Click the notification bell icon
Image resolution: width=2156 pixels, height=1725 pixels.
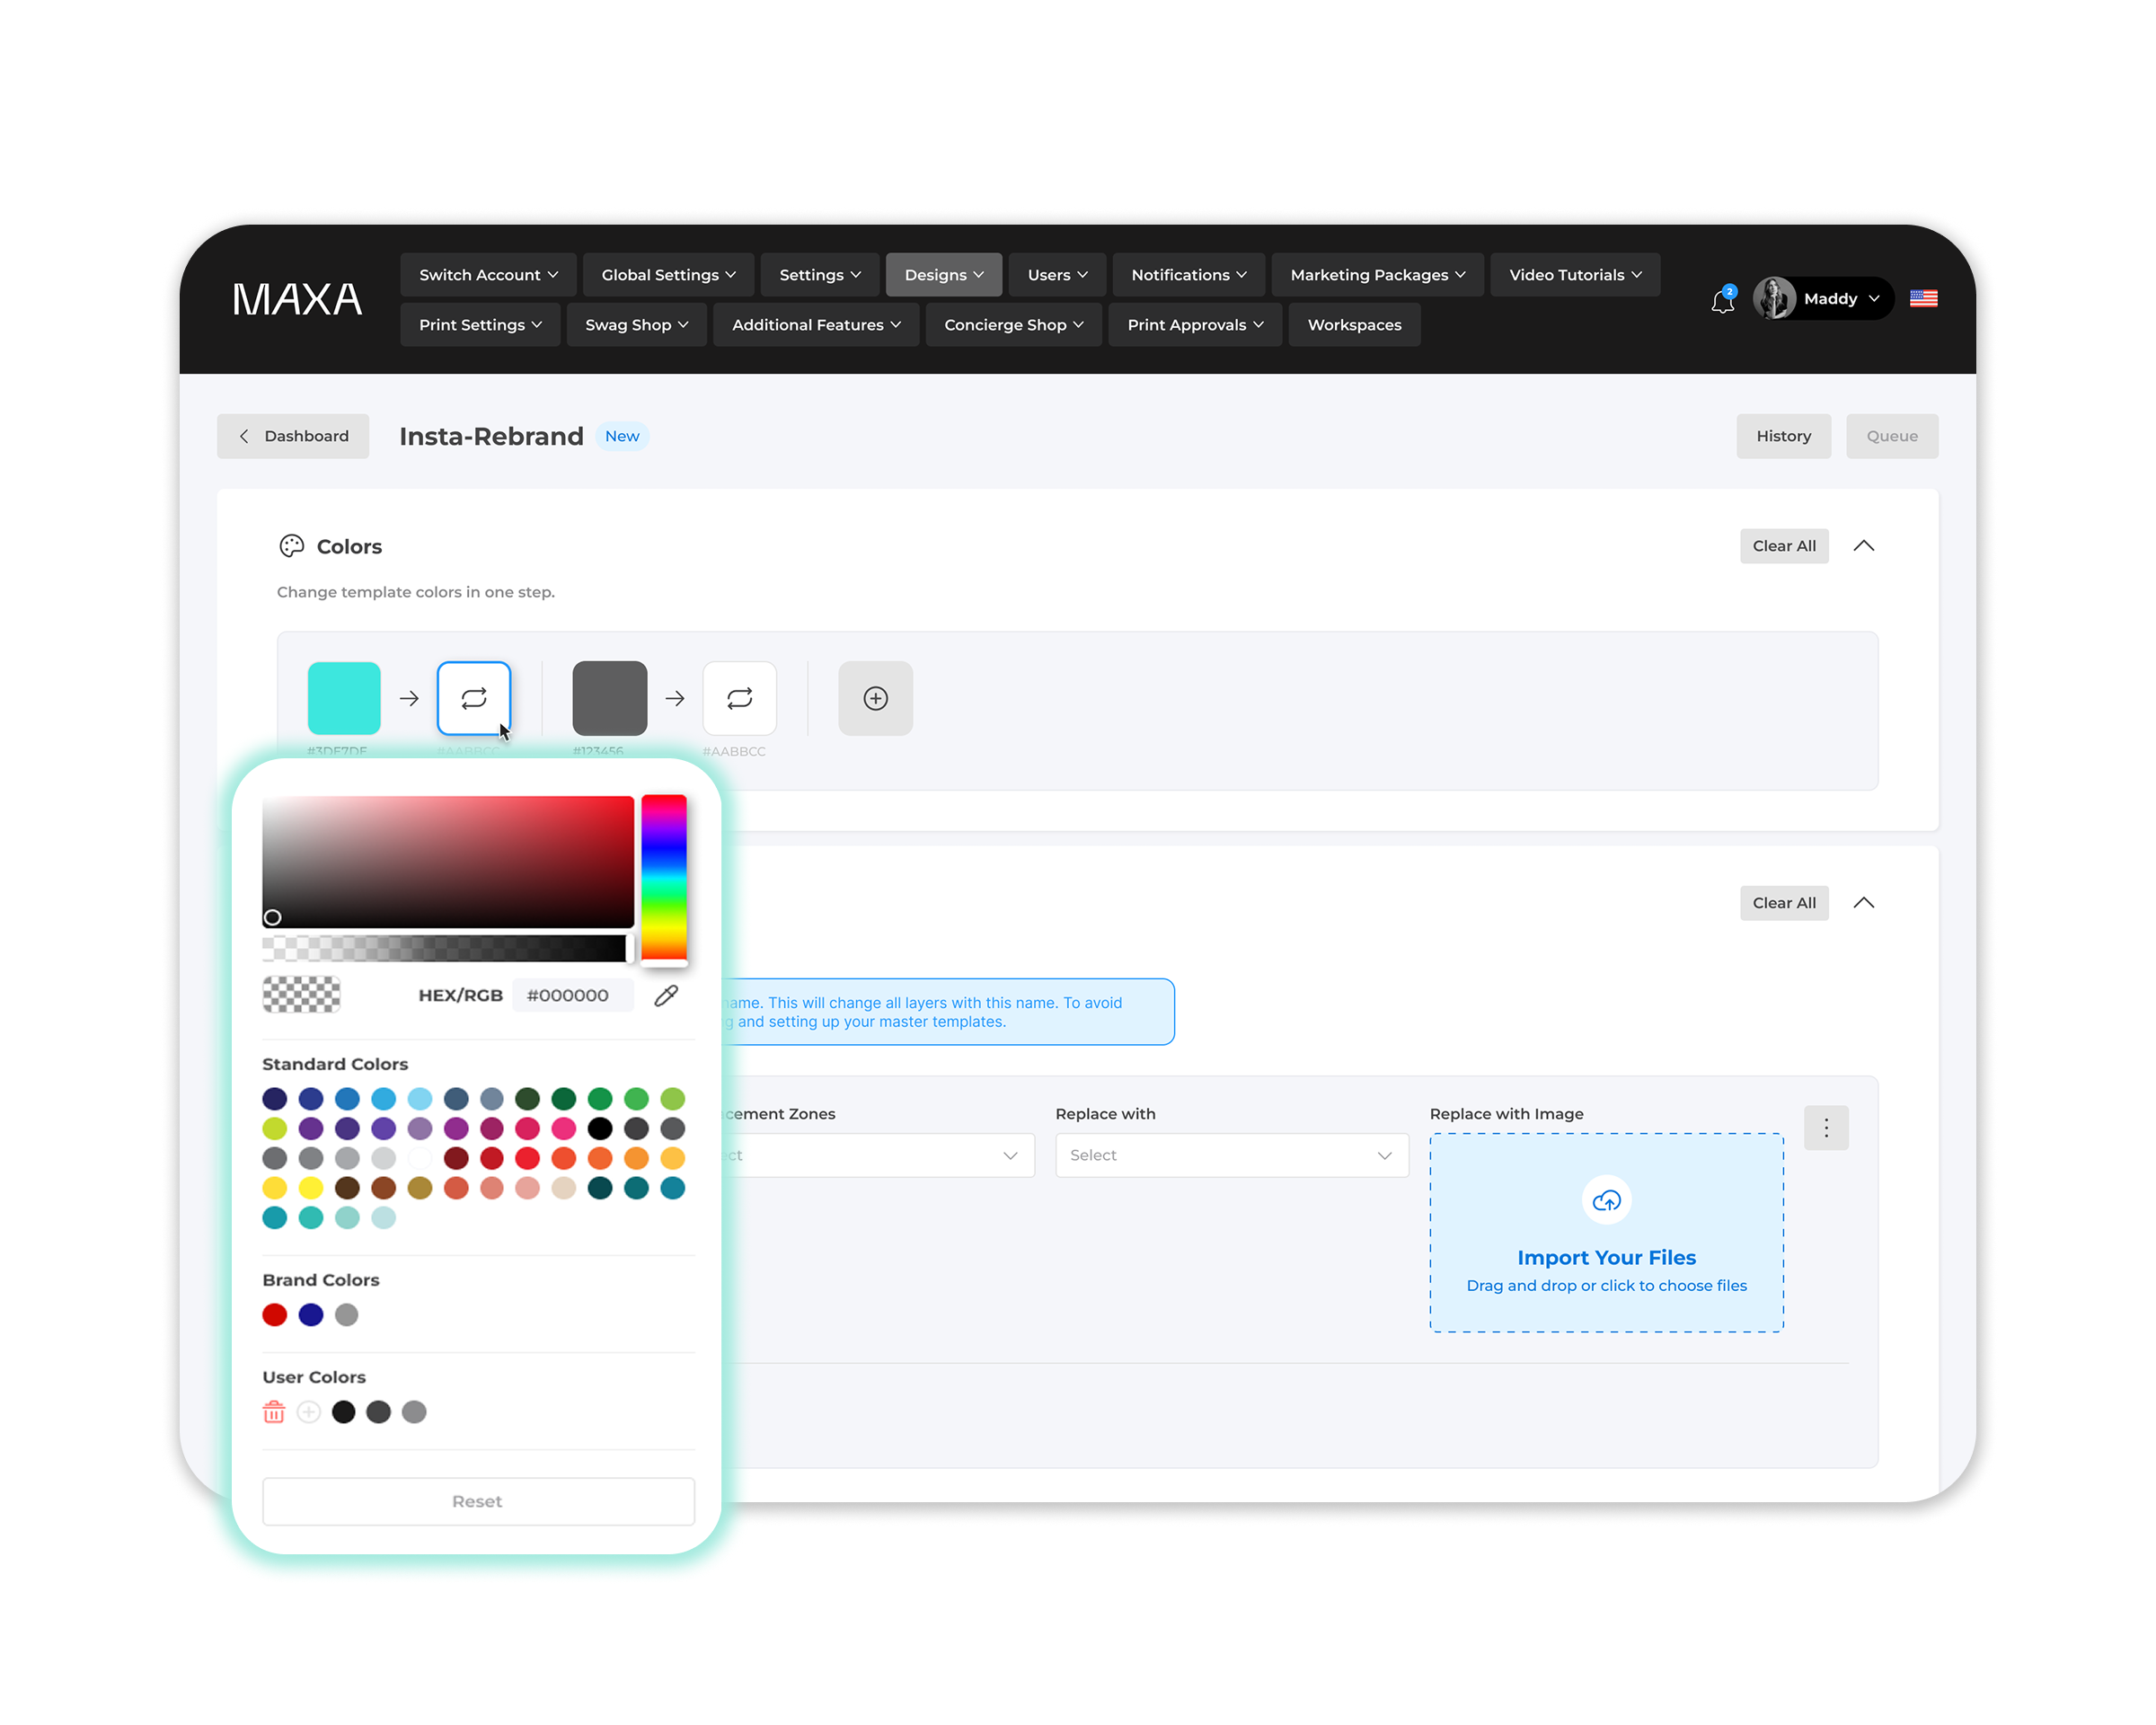(x=1722, y=300)
